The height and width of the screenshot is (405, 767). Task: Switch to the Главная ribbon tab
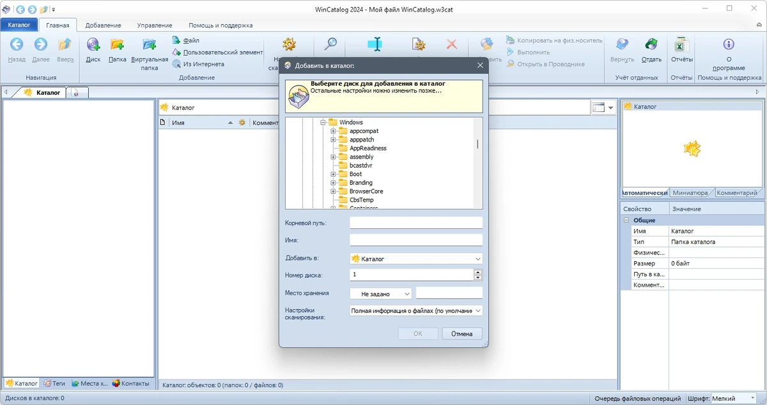tap(58, 25)
